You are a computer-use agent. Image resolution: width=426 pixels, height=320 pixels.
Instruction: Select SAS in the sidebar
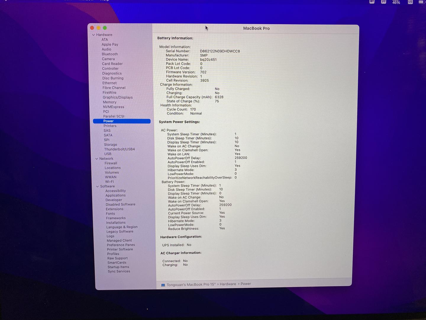[x=107, y=131]
